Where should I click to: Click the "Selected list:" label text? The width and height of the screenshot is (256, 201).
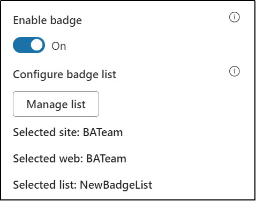(x=45, y=185)
